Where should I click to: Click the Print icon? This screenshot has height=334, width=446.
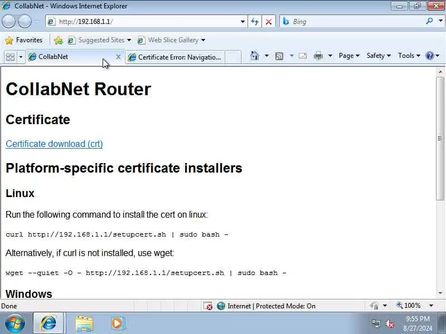[x=318, y=56]
